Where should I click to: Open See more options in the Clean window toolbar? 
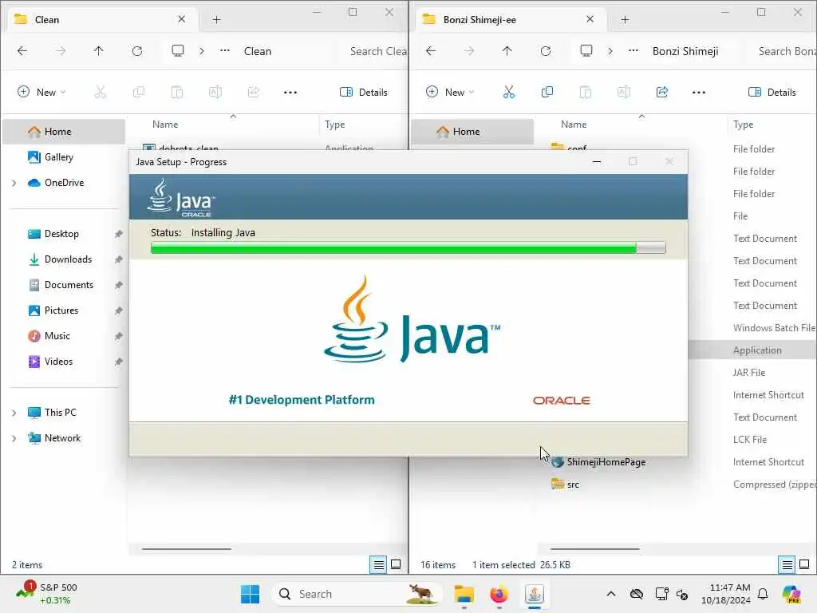coord(290,93)
